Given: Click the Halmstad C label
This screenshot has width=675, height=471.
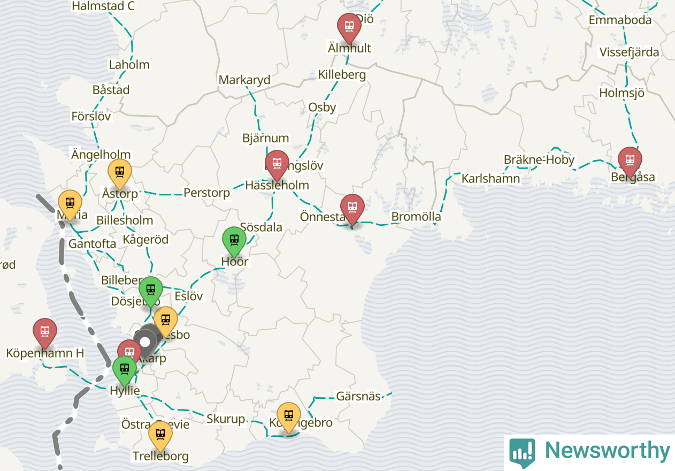Looking at the screenshot, I should tap(103, 6).
